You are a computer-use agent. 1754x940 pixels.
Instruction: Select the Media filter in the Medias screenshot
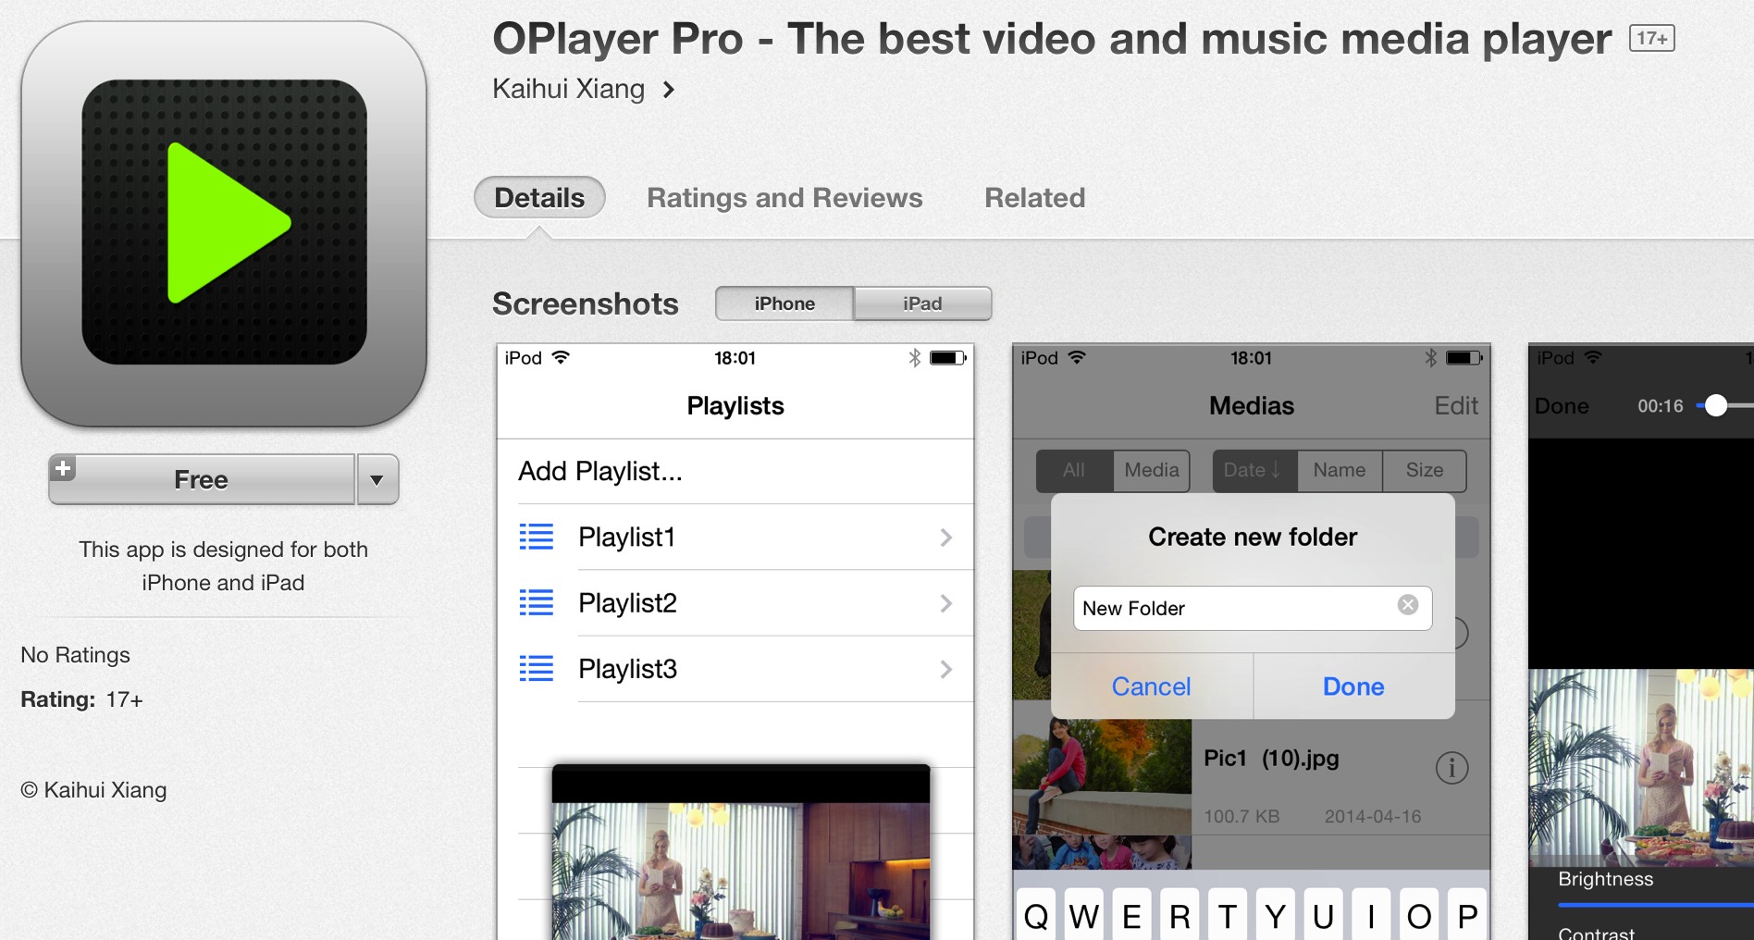(x=1150, y=470)
